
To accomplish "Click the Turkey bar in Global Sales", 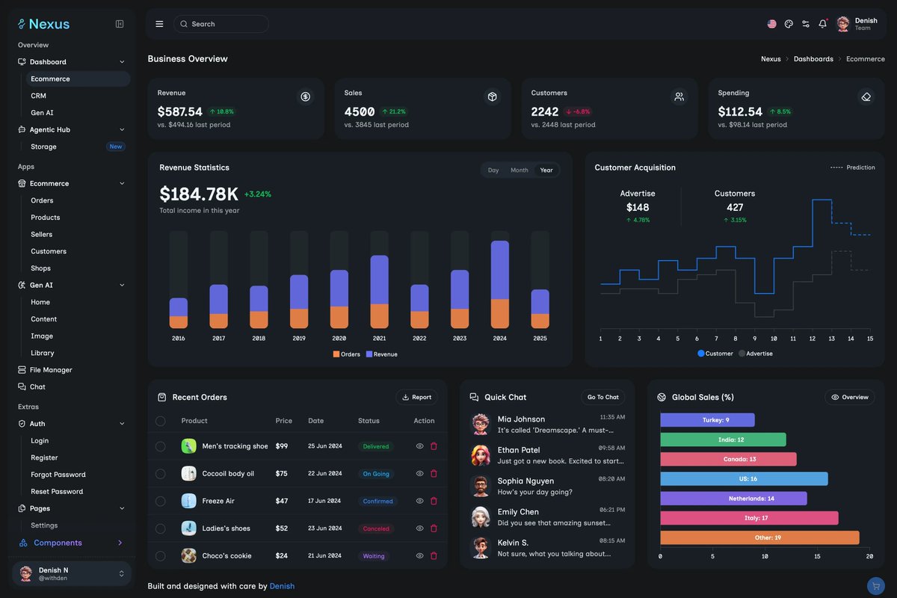I will point(706,419).
